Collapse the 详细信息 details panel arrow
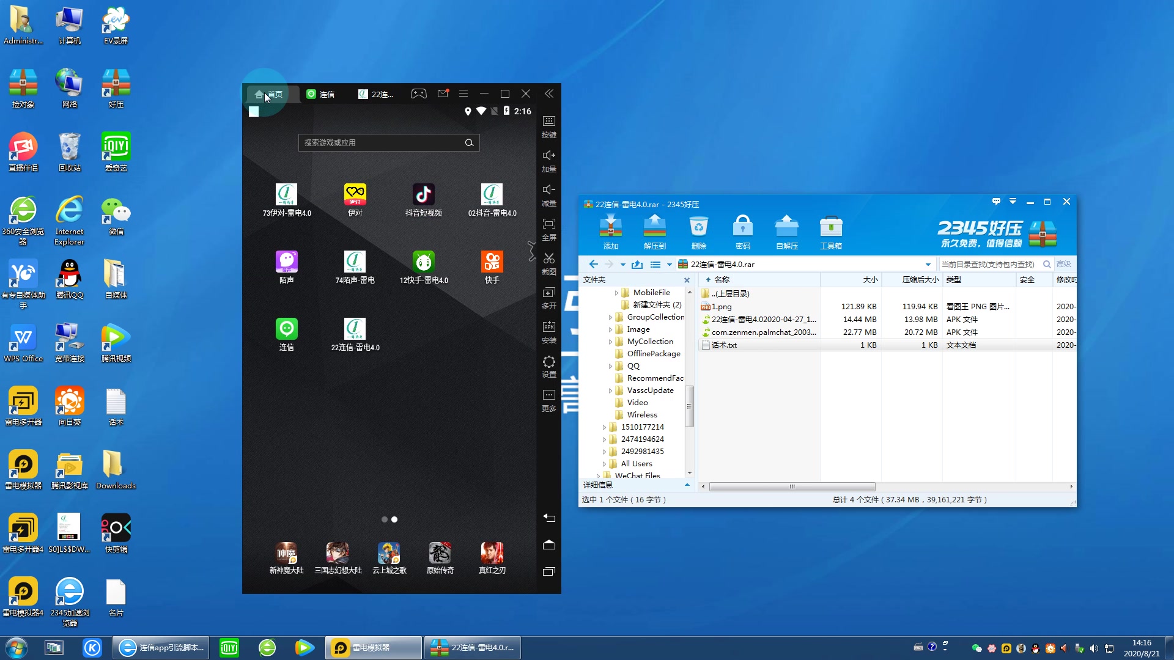 [x=687, y=485]
